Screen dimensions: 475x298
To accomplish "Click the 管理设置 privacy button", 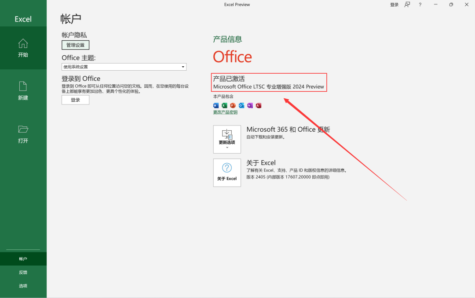I will (75, 45).
